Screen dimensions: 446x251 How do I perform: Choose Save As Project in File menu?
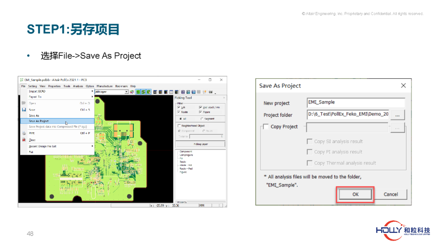[39, 121]
